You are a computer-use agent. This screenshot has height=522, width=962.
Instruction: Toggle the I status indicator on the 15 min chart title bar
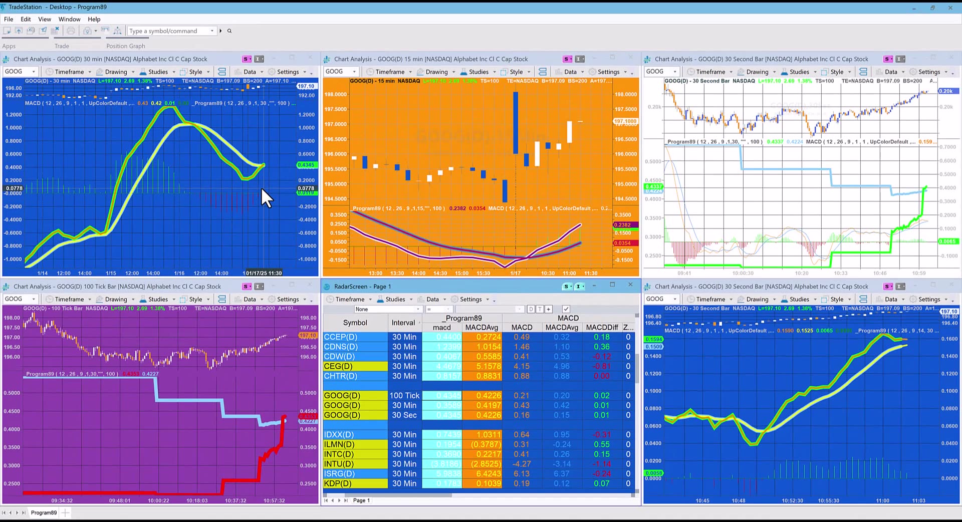pyautogui.click(x=579, y=59)
